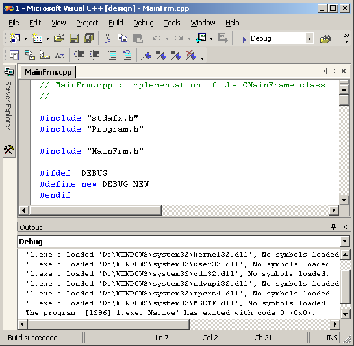Select the MainFrm.cpp document tab
354x346 pixels.
click(x=48, y=72)
